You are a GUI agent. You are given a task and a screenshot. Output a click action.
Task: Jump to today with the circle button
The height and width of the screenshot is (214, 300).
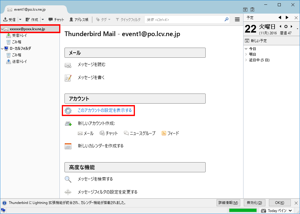286,26
